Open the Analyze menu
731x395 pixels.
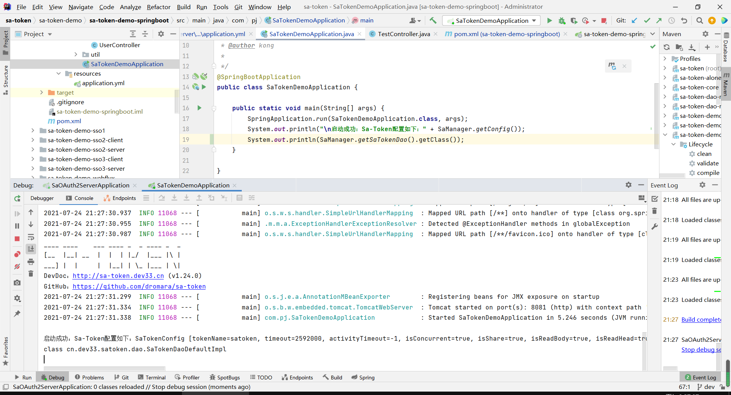click(x=130, y=7)
